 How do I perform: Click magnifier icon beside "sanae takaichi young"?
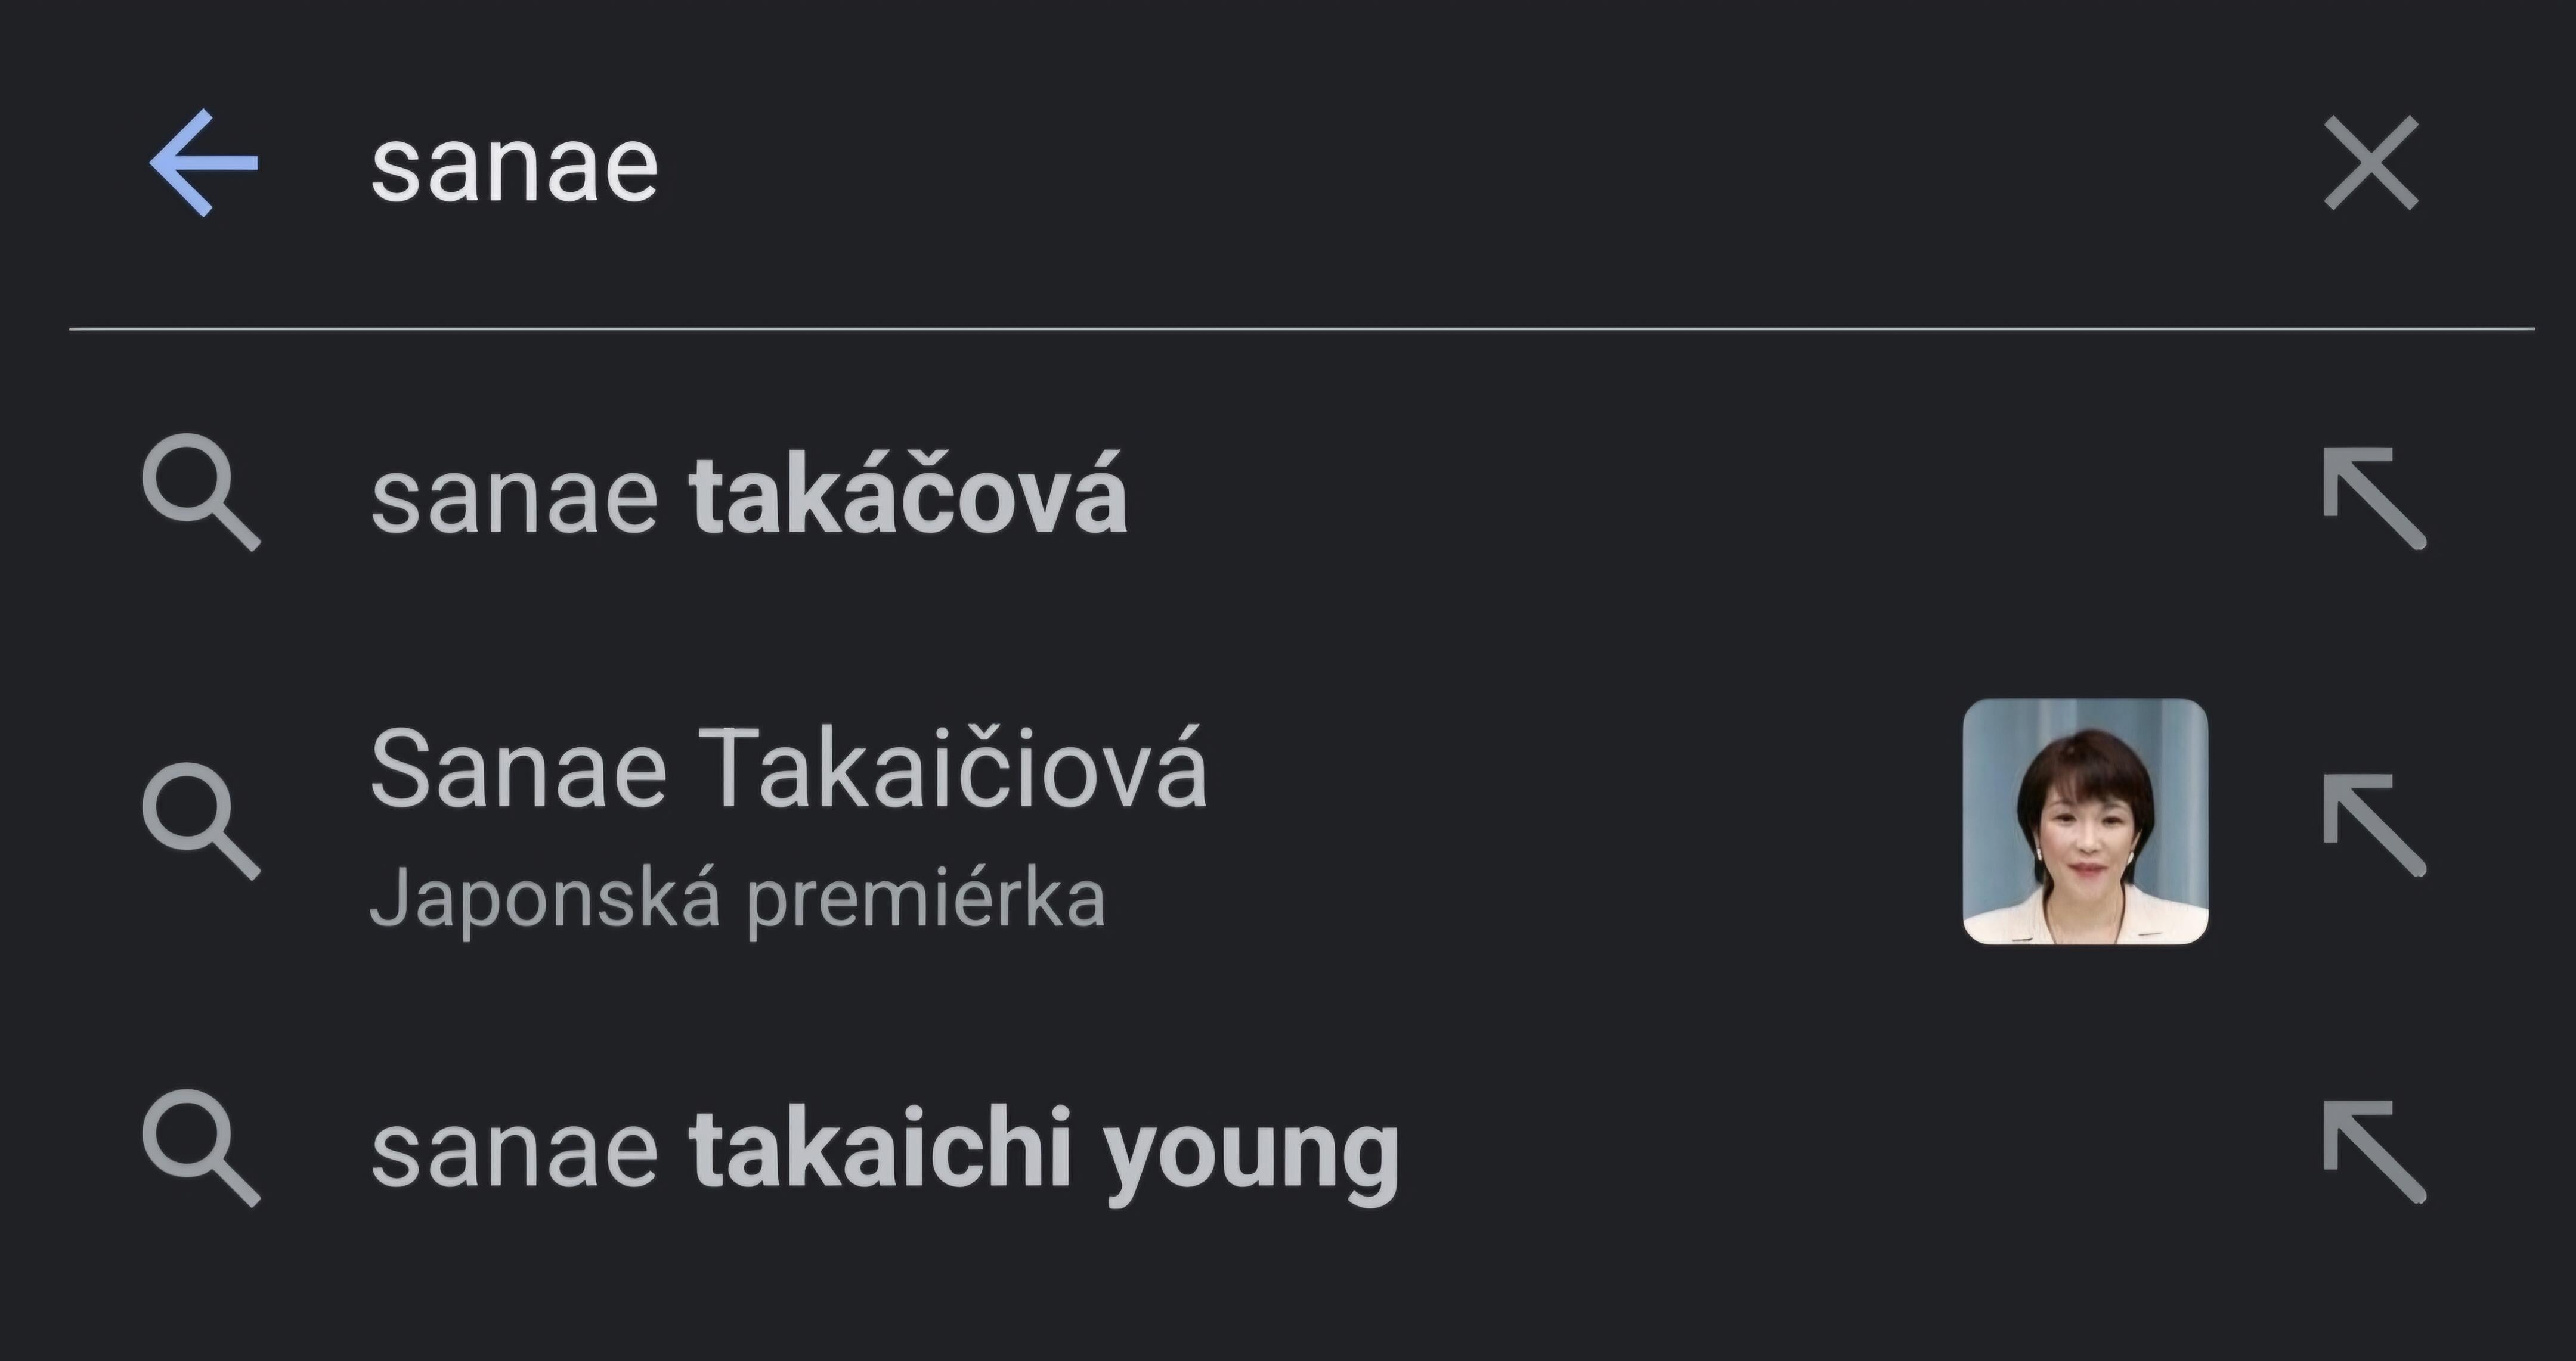201,1147
